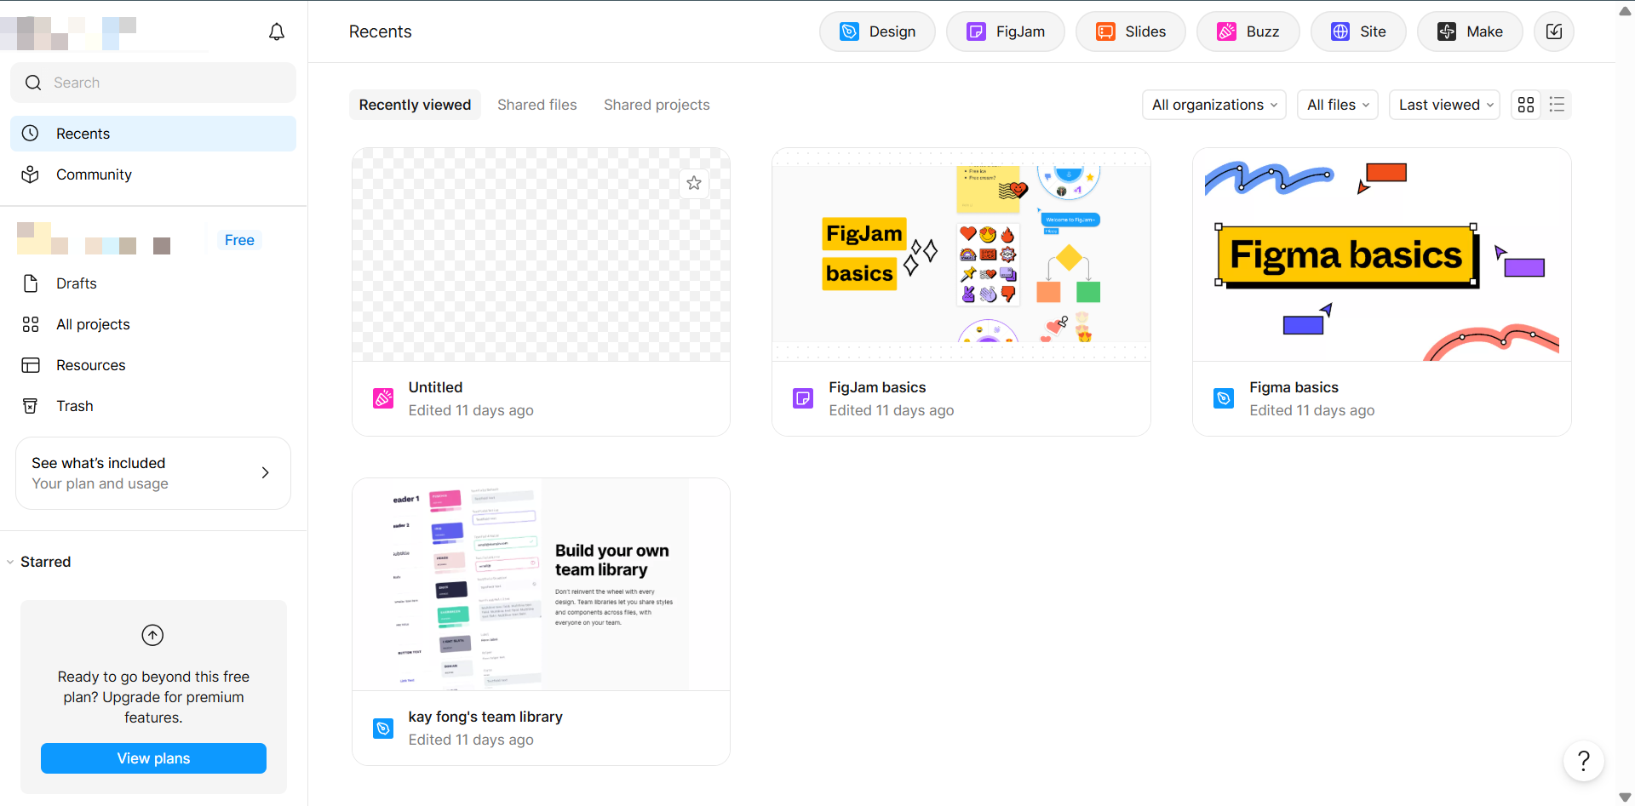
Task: Click the upgrade arrow circle icon
Action: coord(152,635)
